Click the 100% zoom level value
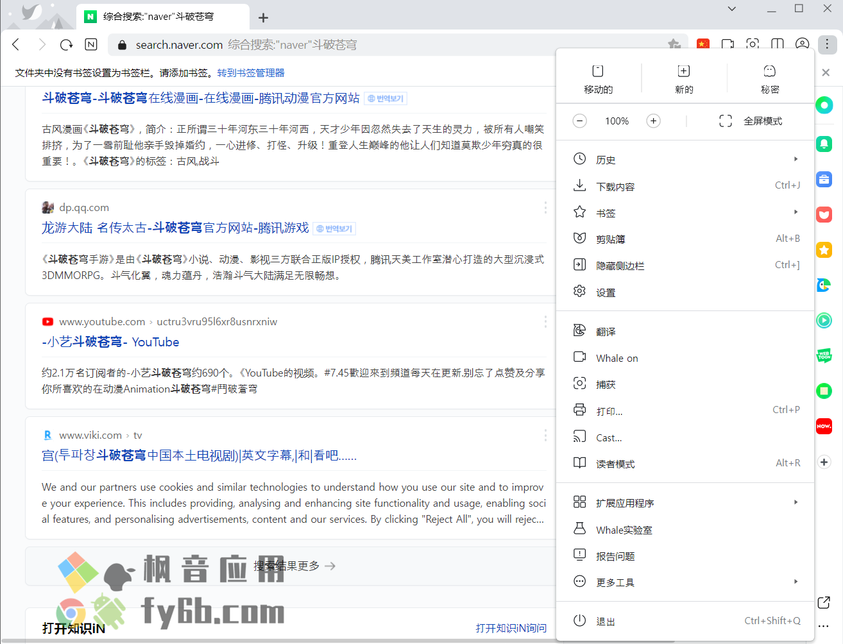This screenshot has height=644, width=843. click(617, 121)
